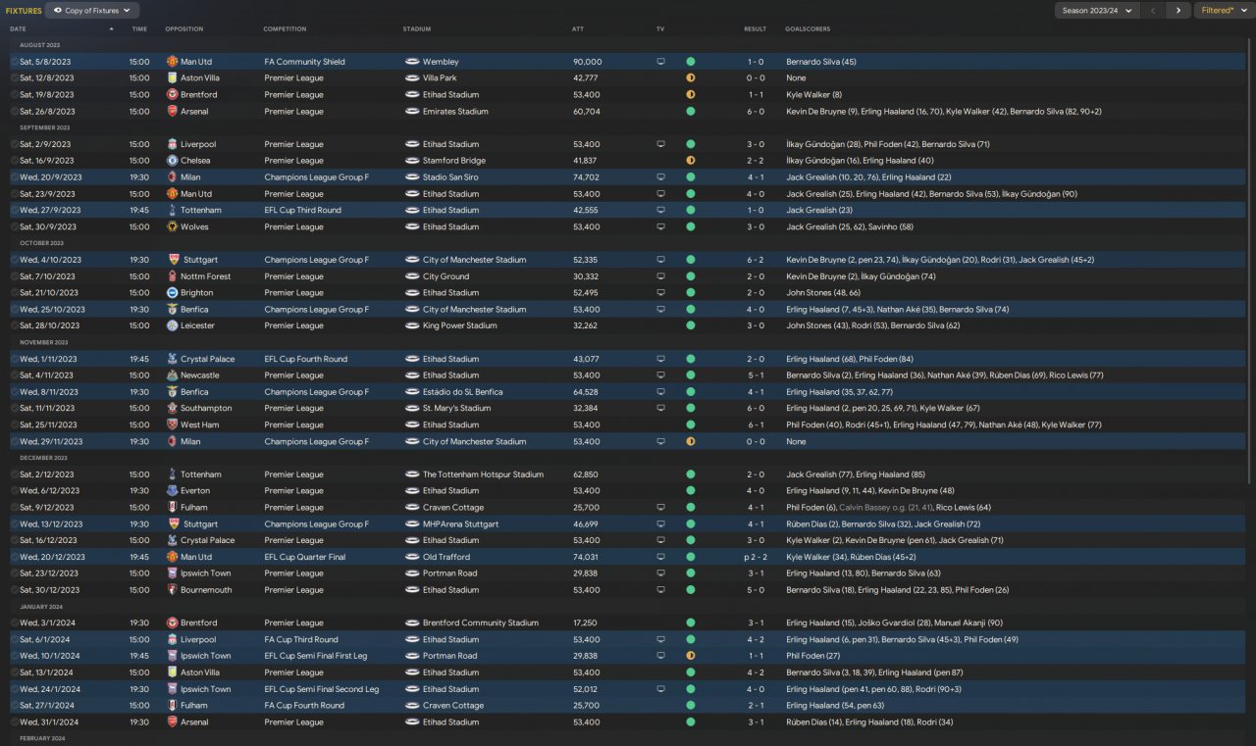1256x746 pixels.
Task: Click the stadium icon next to Wembley
Action: coord(412,62)
